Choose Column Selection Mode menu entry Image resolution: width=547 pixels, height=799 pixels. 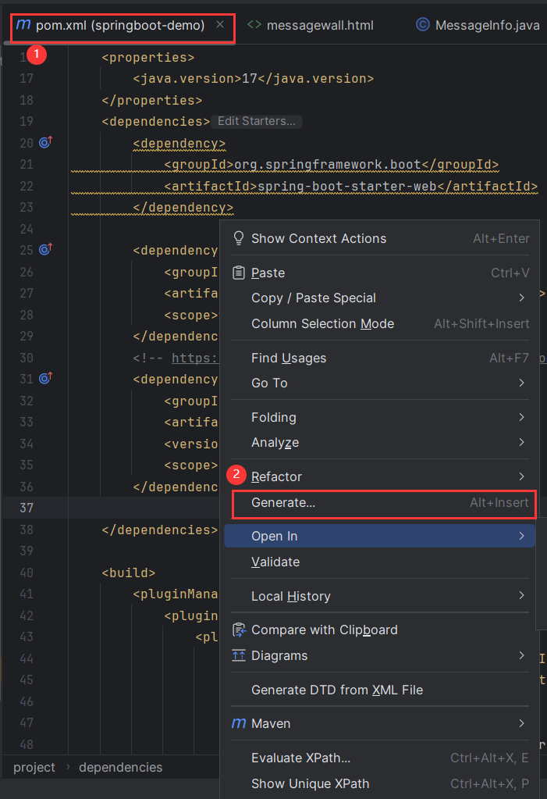[379, 323]
